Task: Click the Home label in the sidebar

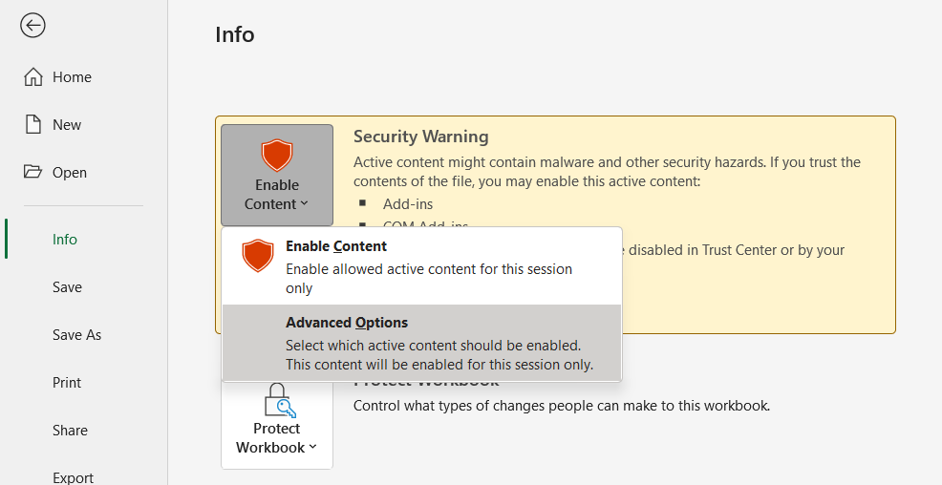Action: [x=72, y=77]
